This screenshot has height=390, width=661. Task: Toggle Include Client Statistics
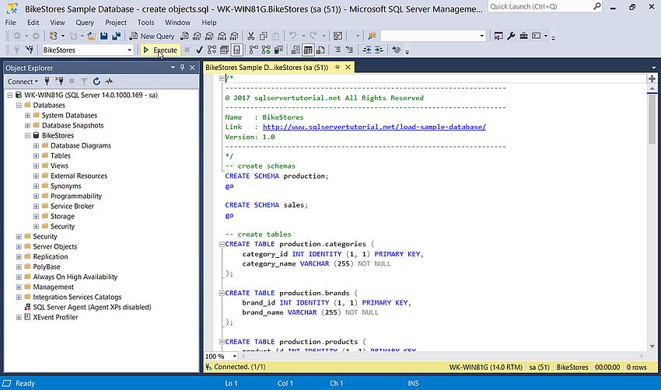pyautogui.click(x=278, y=50)
